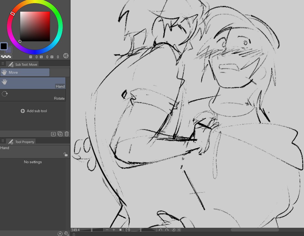Screen dimensions: 304x236
Task: Toggle the lock icon in Tool Property
Action: [x=65, y=154]
